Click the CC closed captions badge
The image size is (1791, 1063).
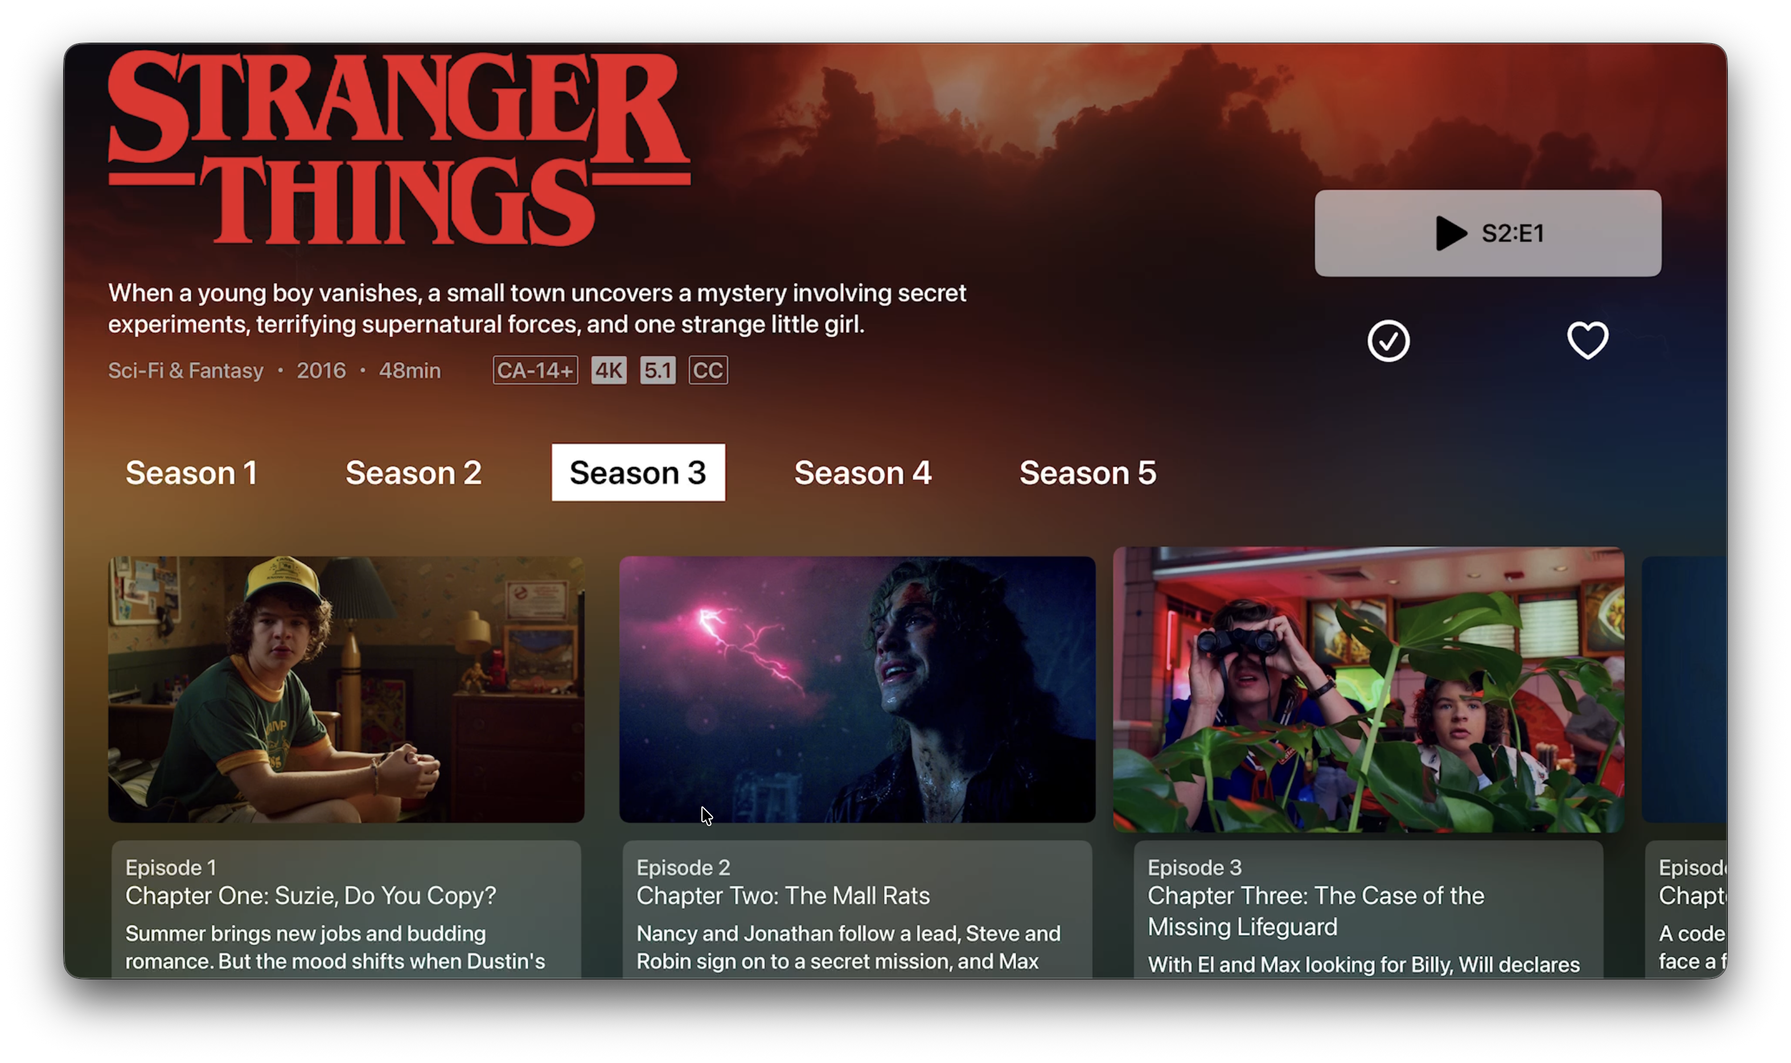(708, 370)
